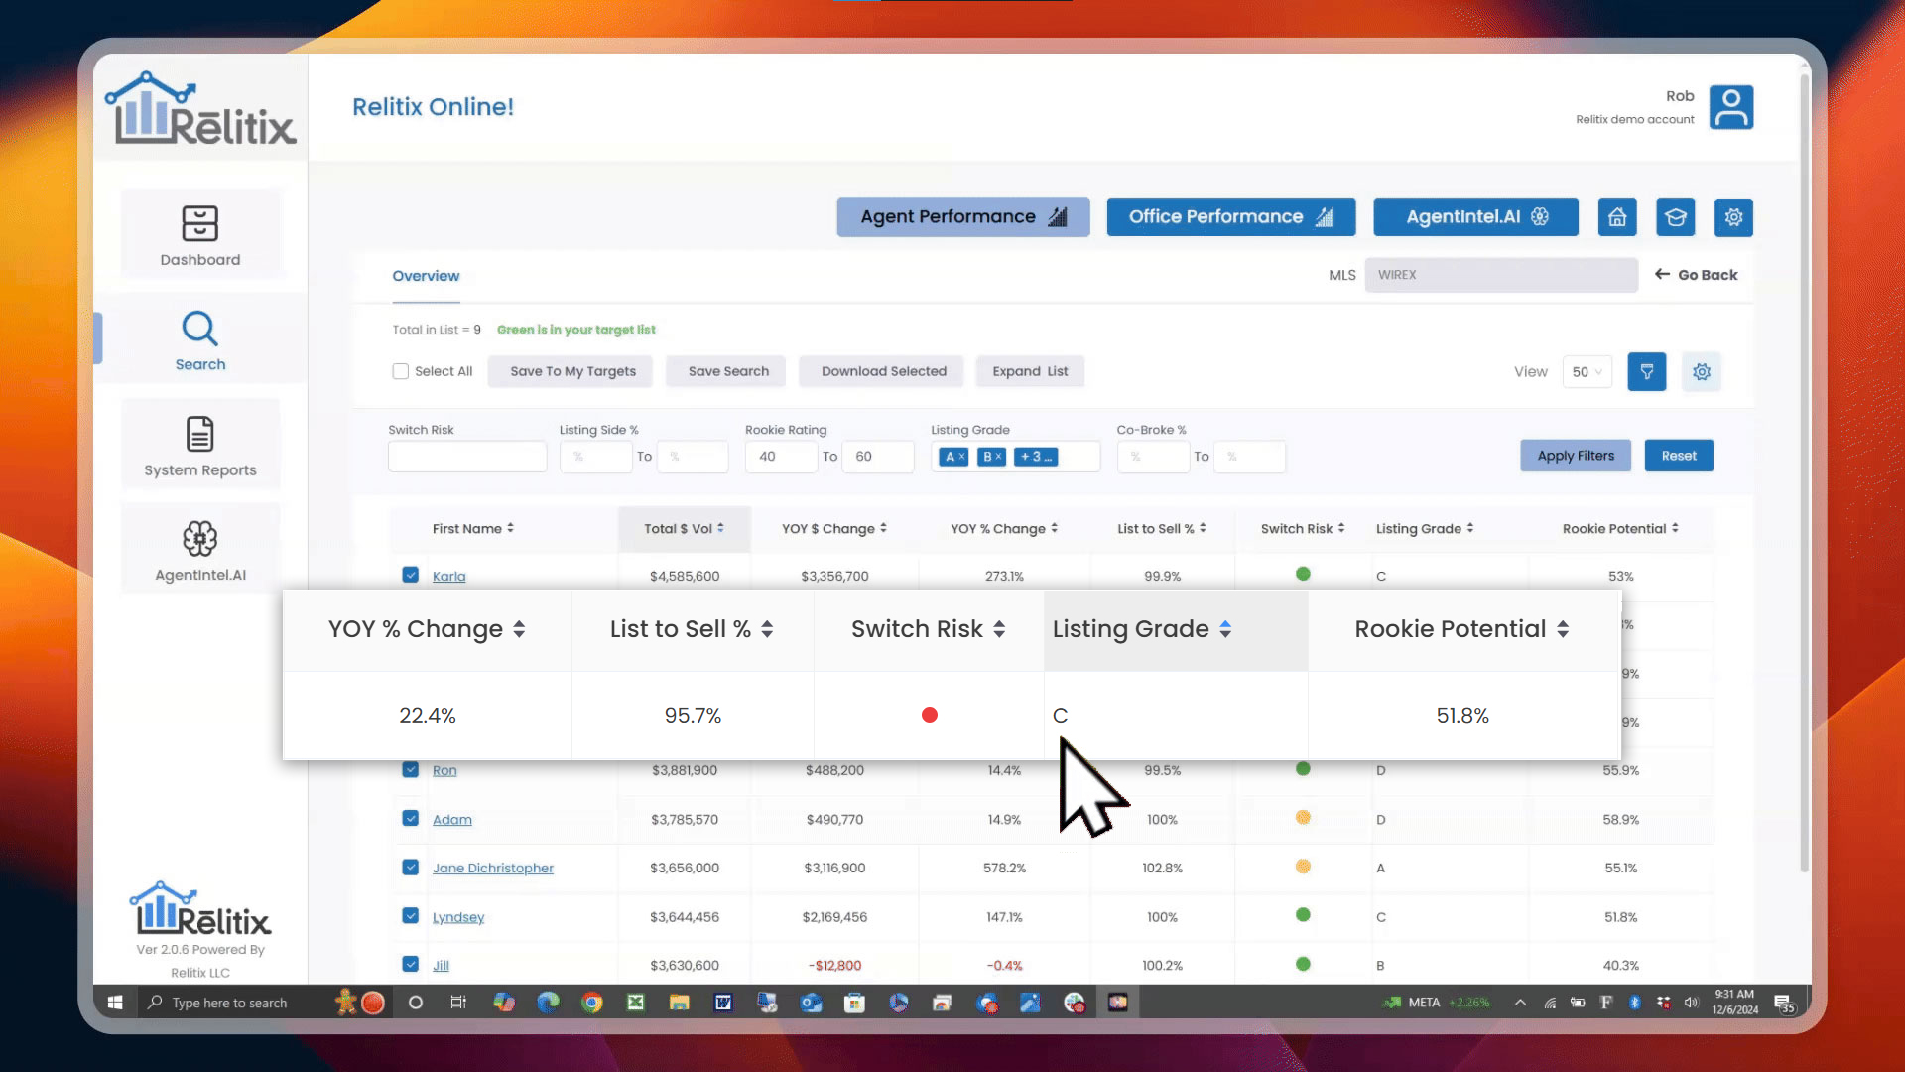Viewport: 1905px width, 1072px height.
Task: Click the home icon button
Action: click(1617, 217)
